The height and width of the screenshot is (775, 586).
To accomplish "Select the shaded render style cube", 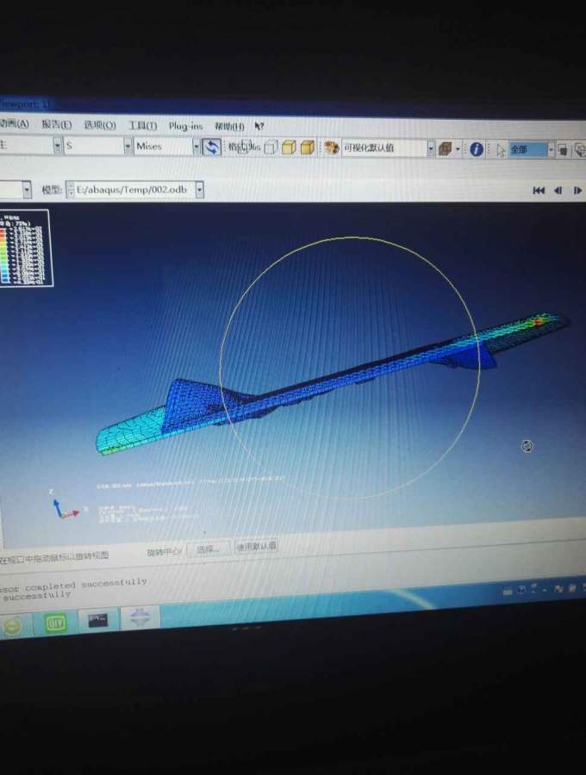I will point(307,147).
